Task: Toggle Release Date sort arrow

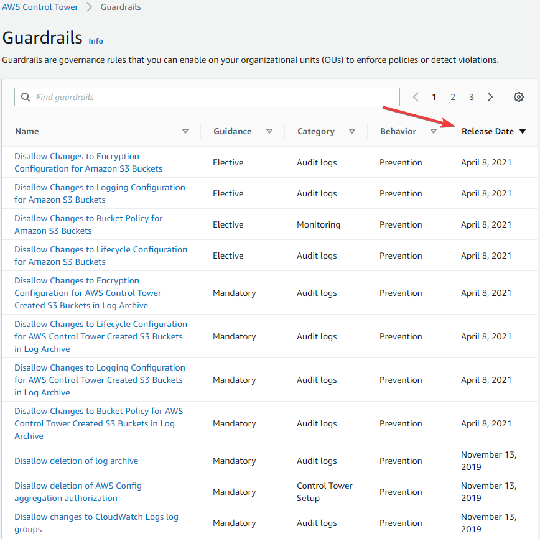Action: click(523, 131)
